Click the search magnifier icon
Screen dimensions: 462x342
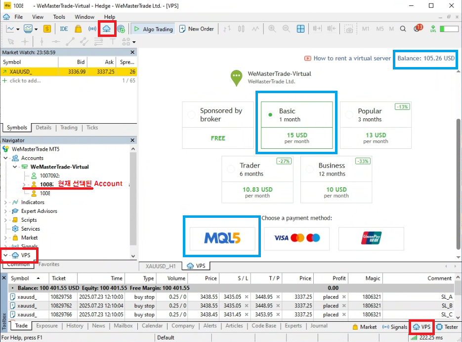[x=403, y=29]
